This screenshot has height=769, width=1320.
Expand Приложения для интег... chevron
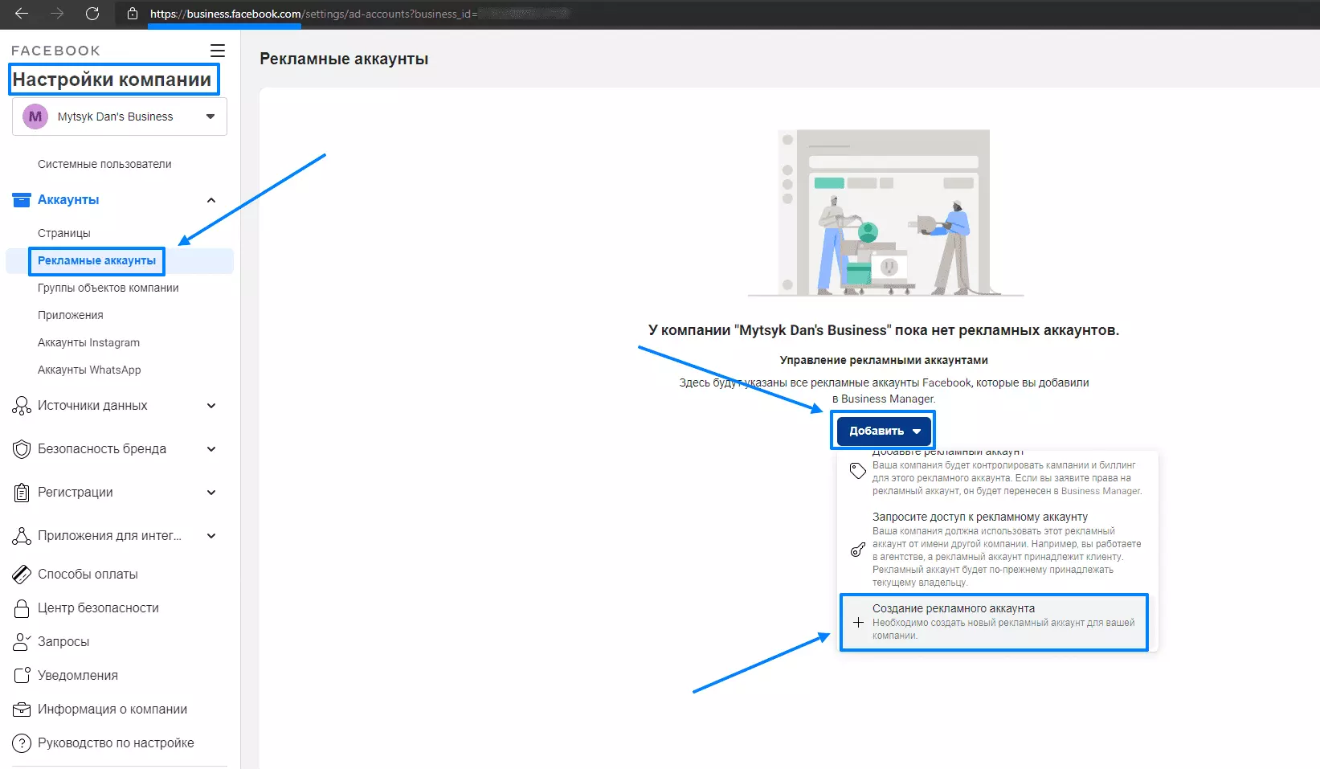coord(211,536)
